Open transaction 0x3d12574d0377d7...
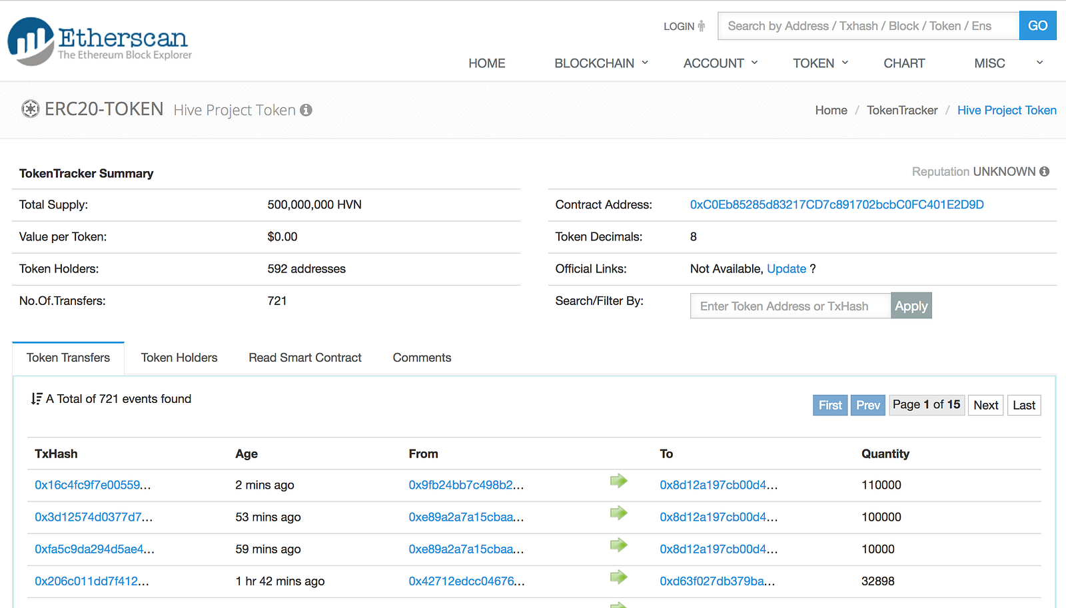Screen dimensions: 1066x608 pyautogui.click(x=93, y=517)
